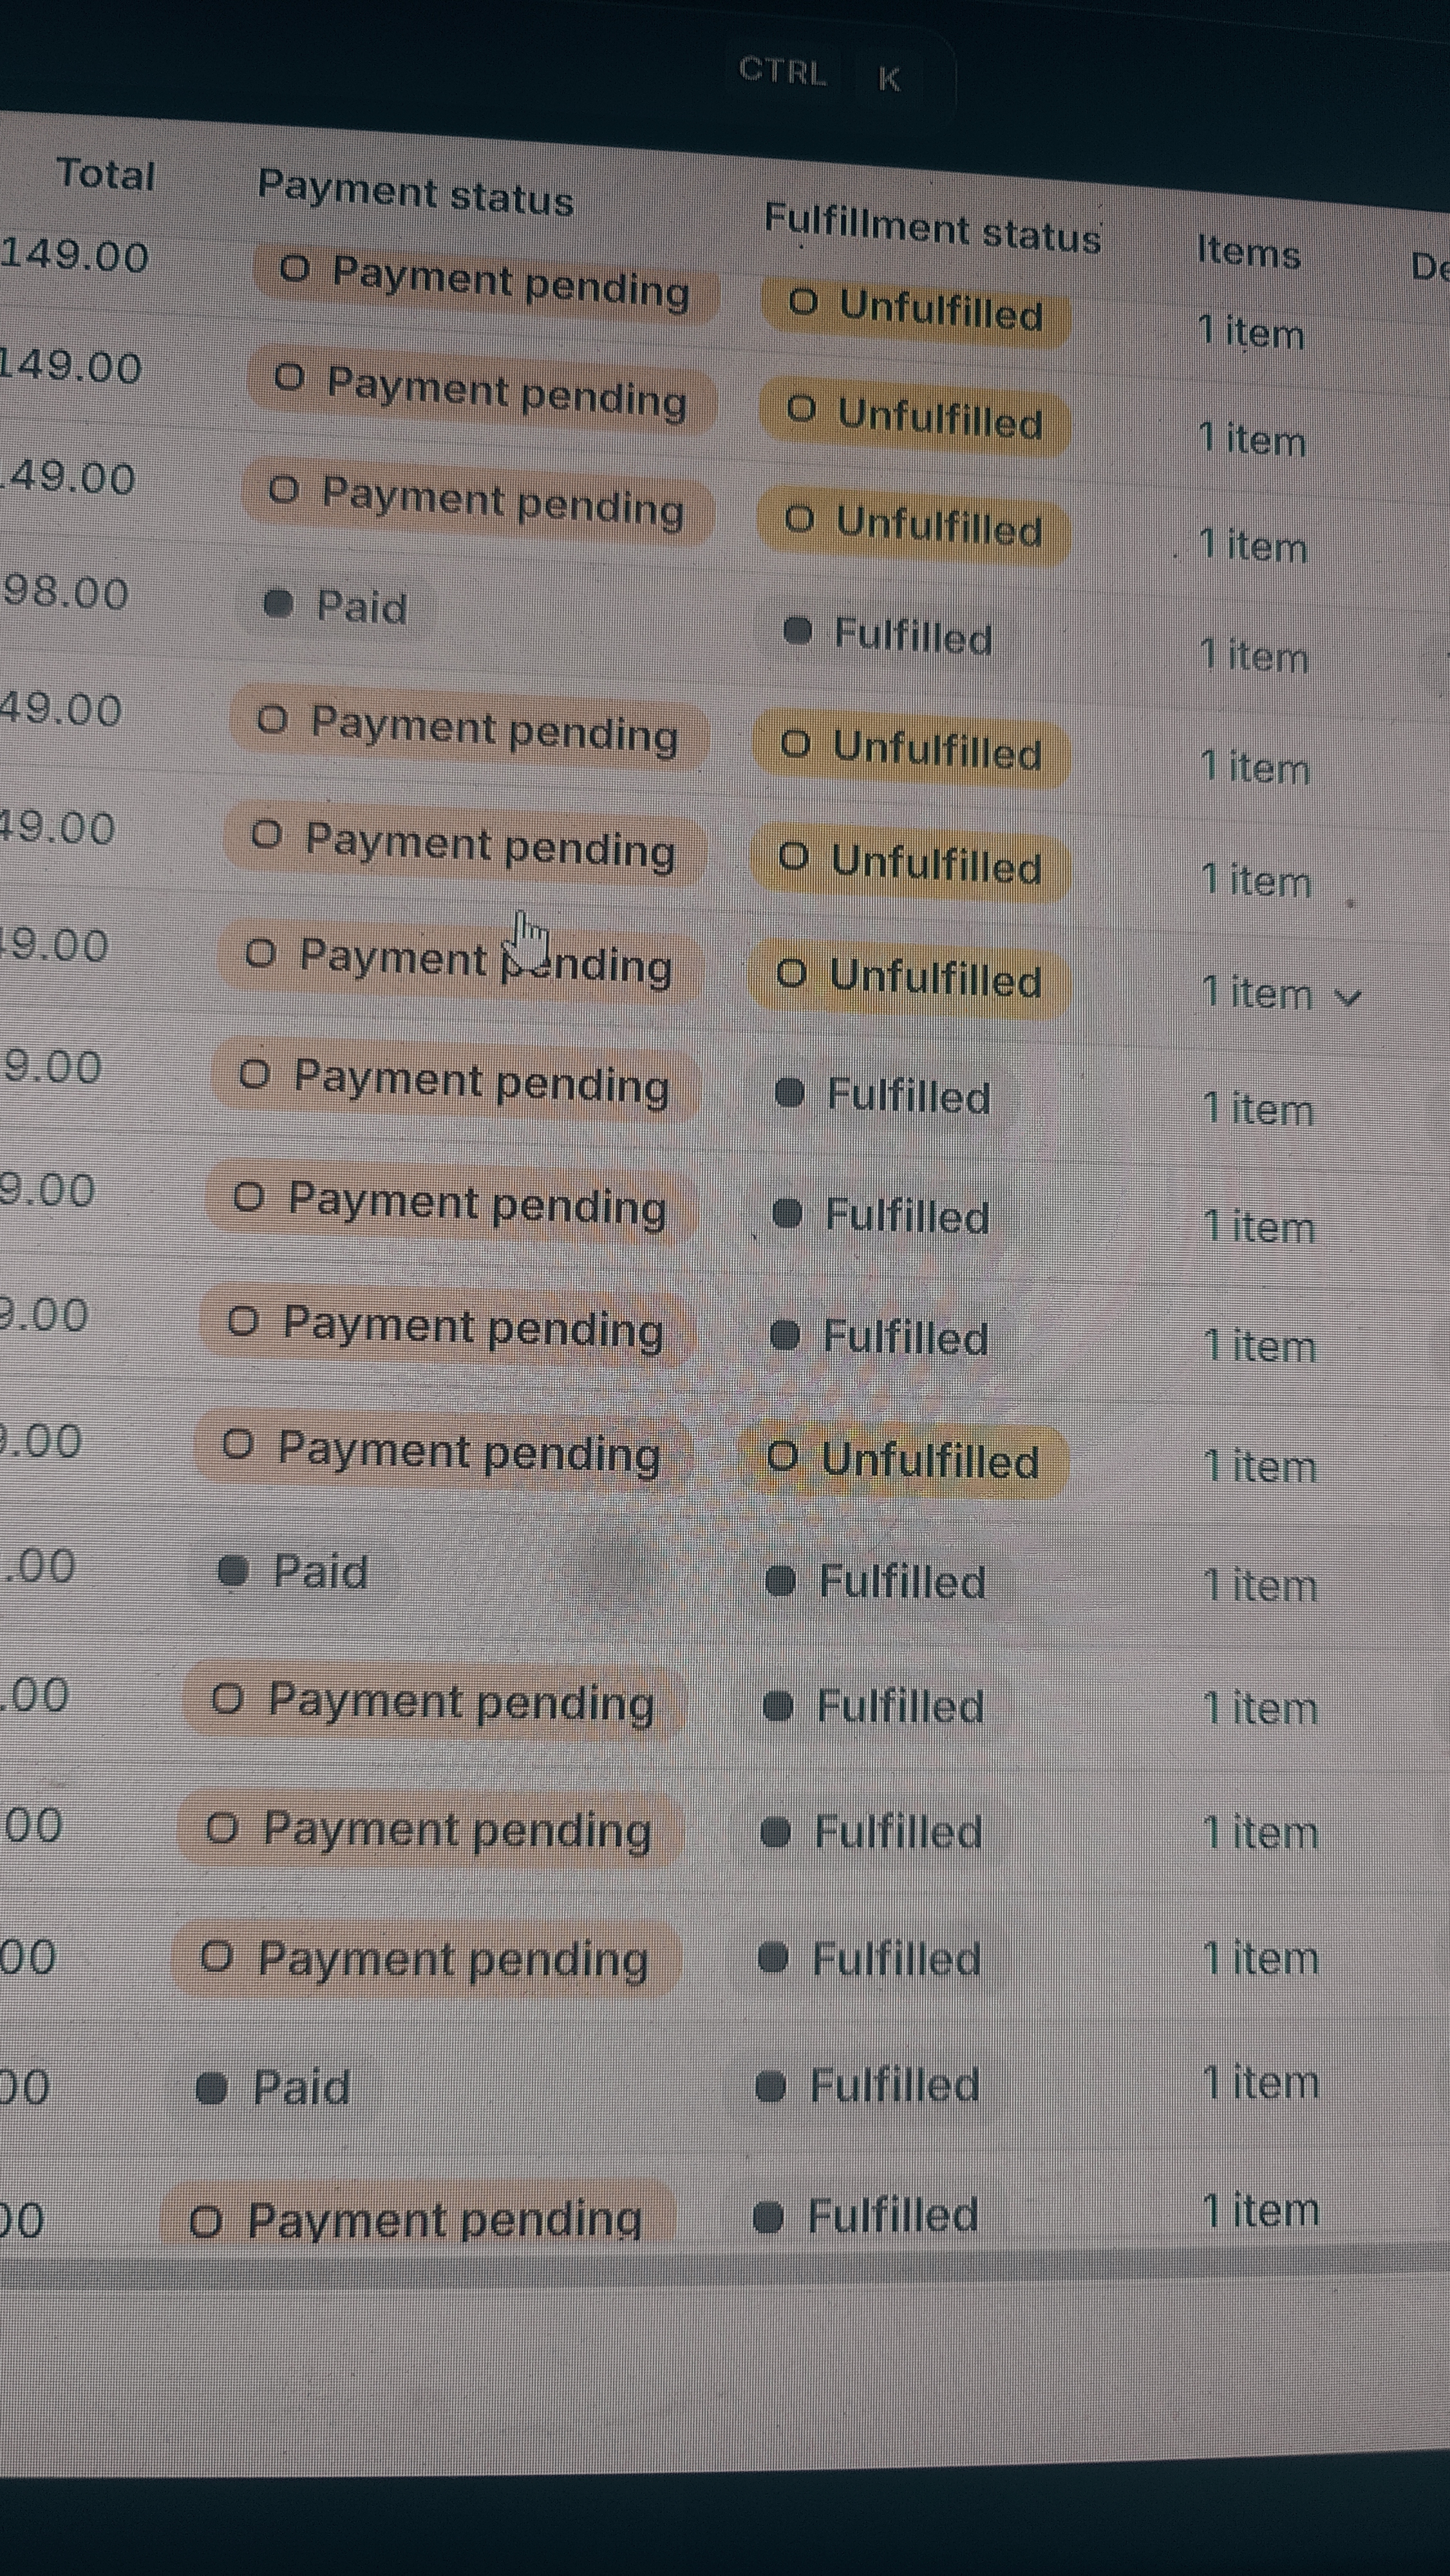Click the circle icon in the lowest Unfulfilled badge

(783, 1457)
